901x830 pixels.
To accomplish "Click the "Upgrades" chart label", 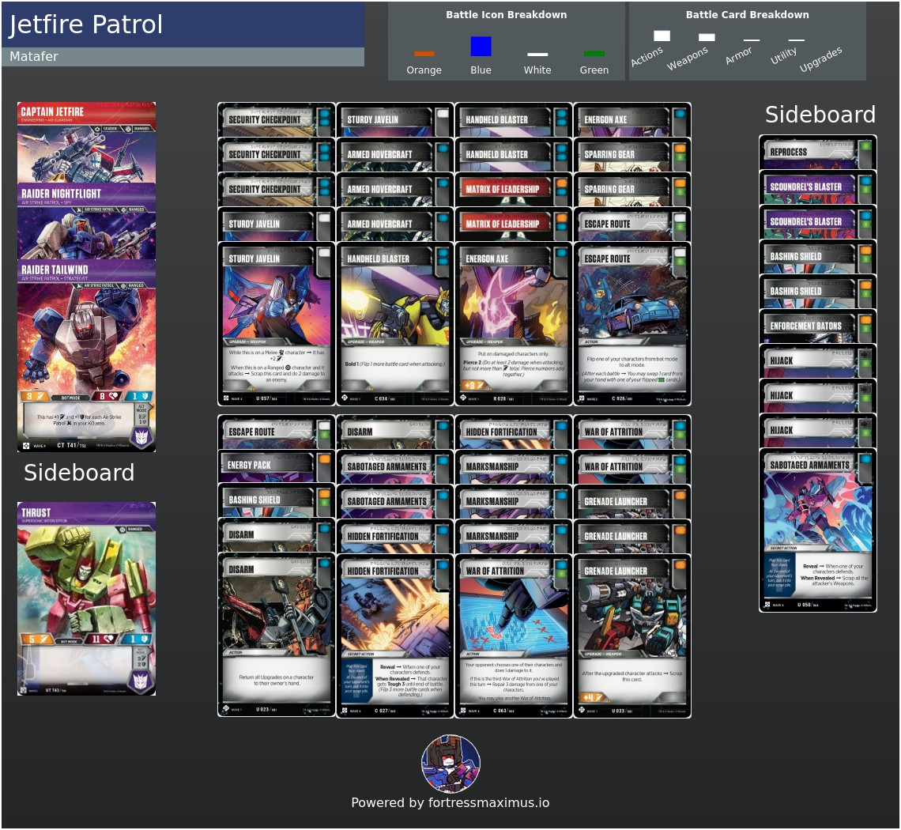I will [x=820, y=59].
